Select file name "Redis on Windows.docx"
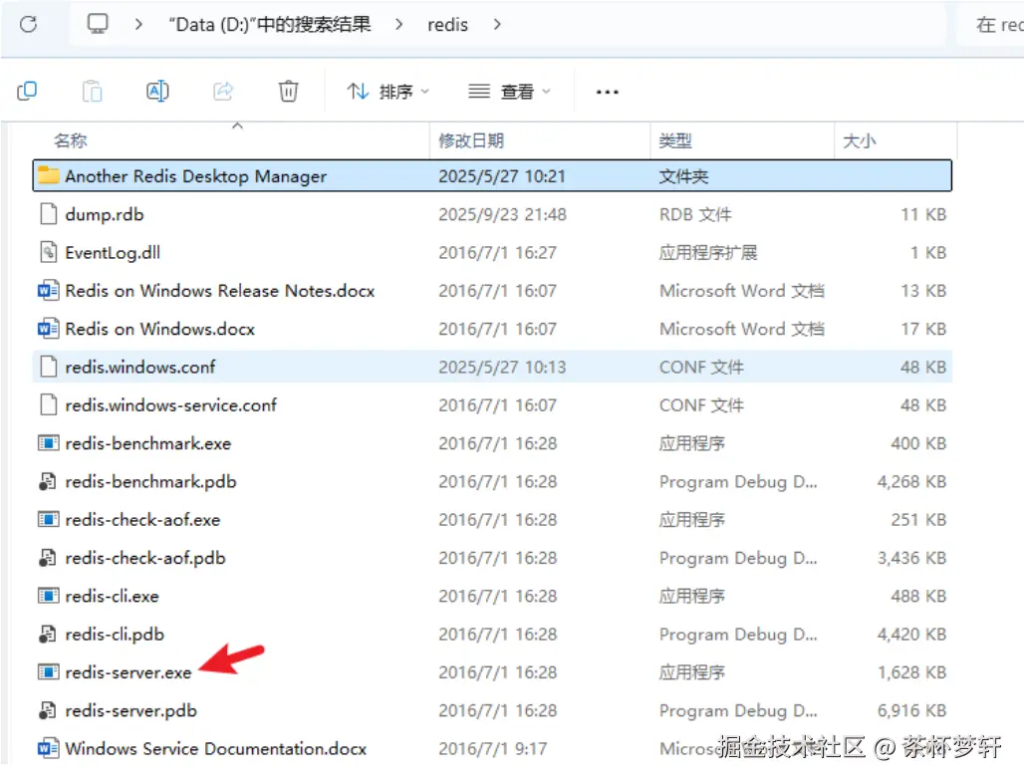Screen dimensions: 1024x783 point(160,329)
